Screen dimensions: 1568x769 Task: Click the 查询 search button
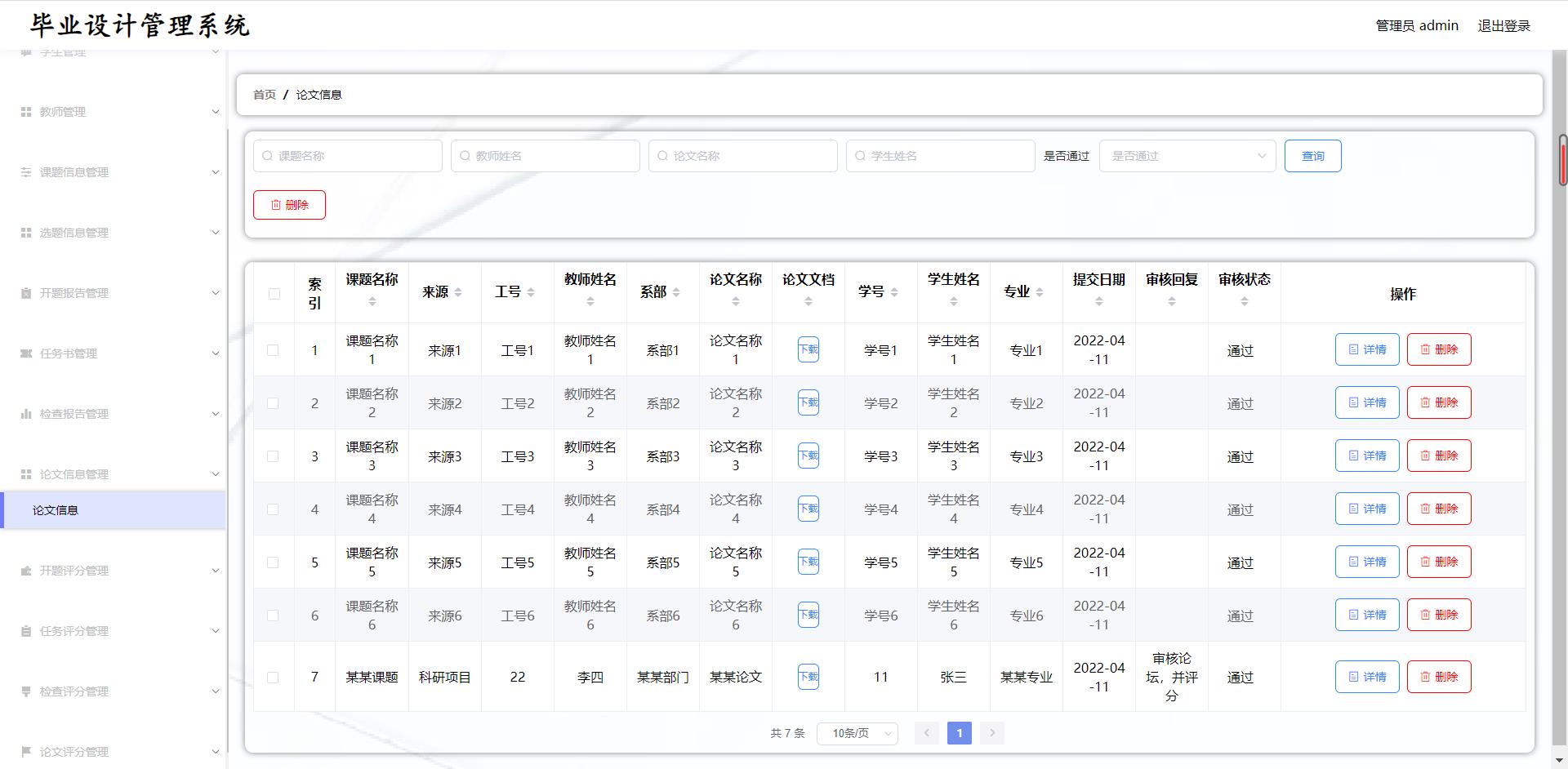1312,156
